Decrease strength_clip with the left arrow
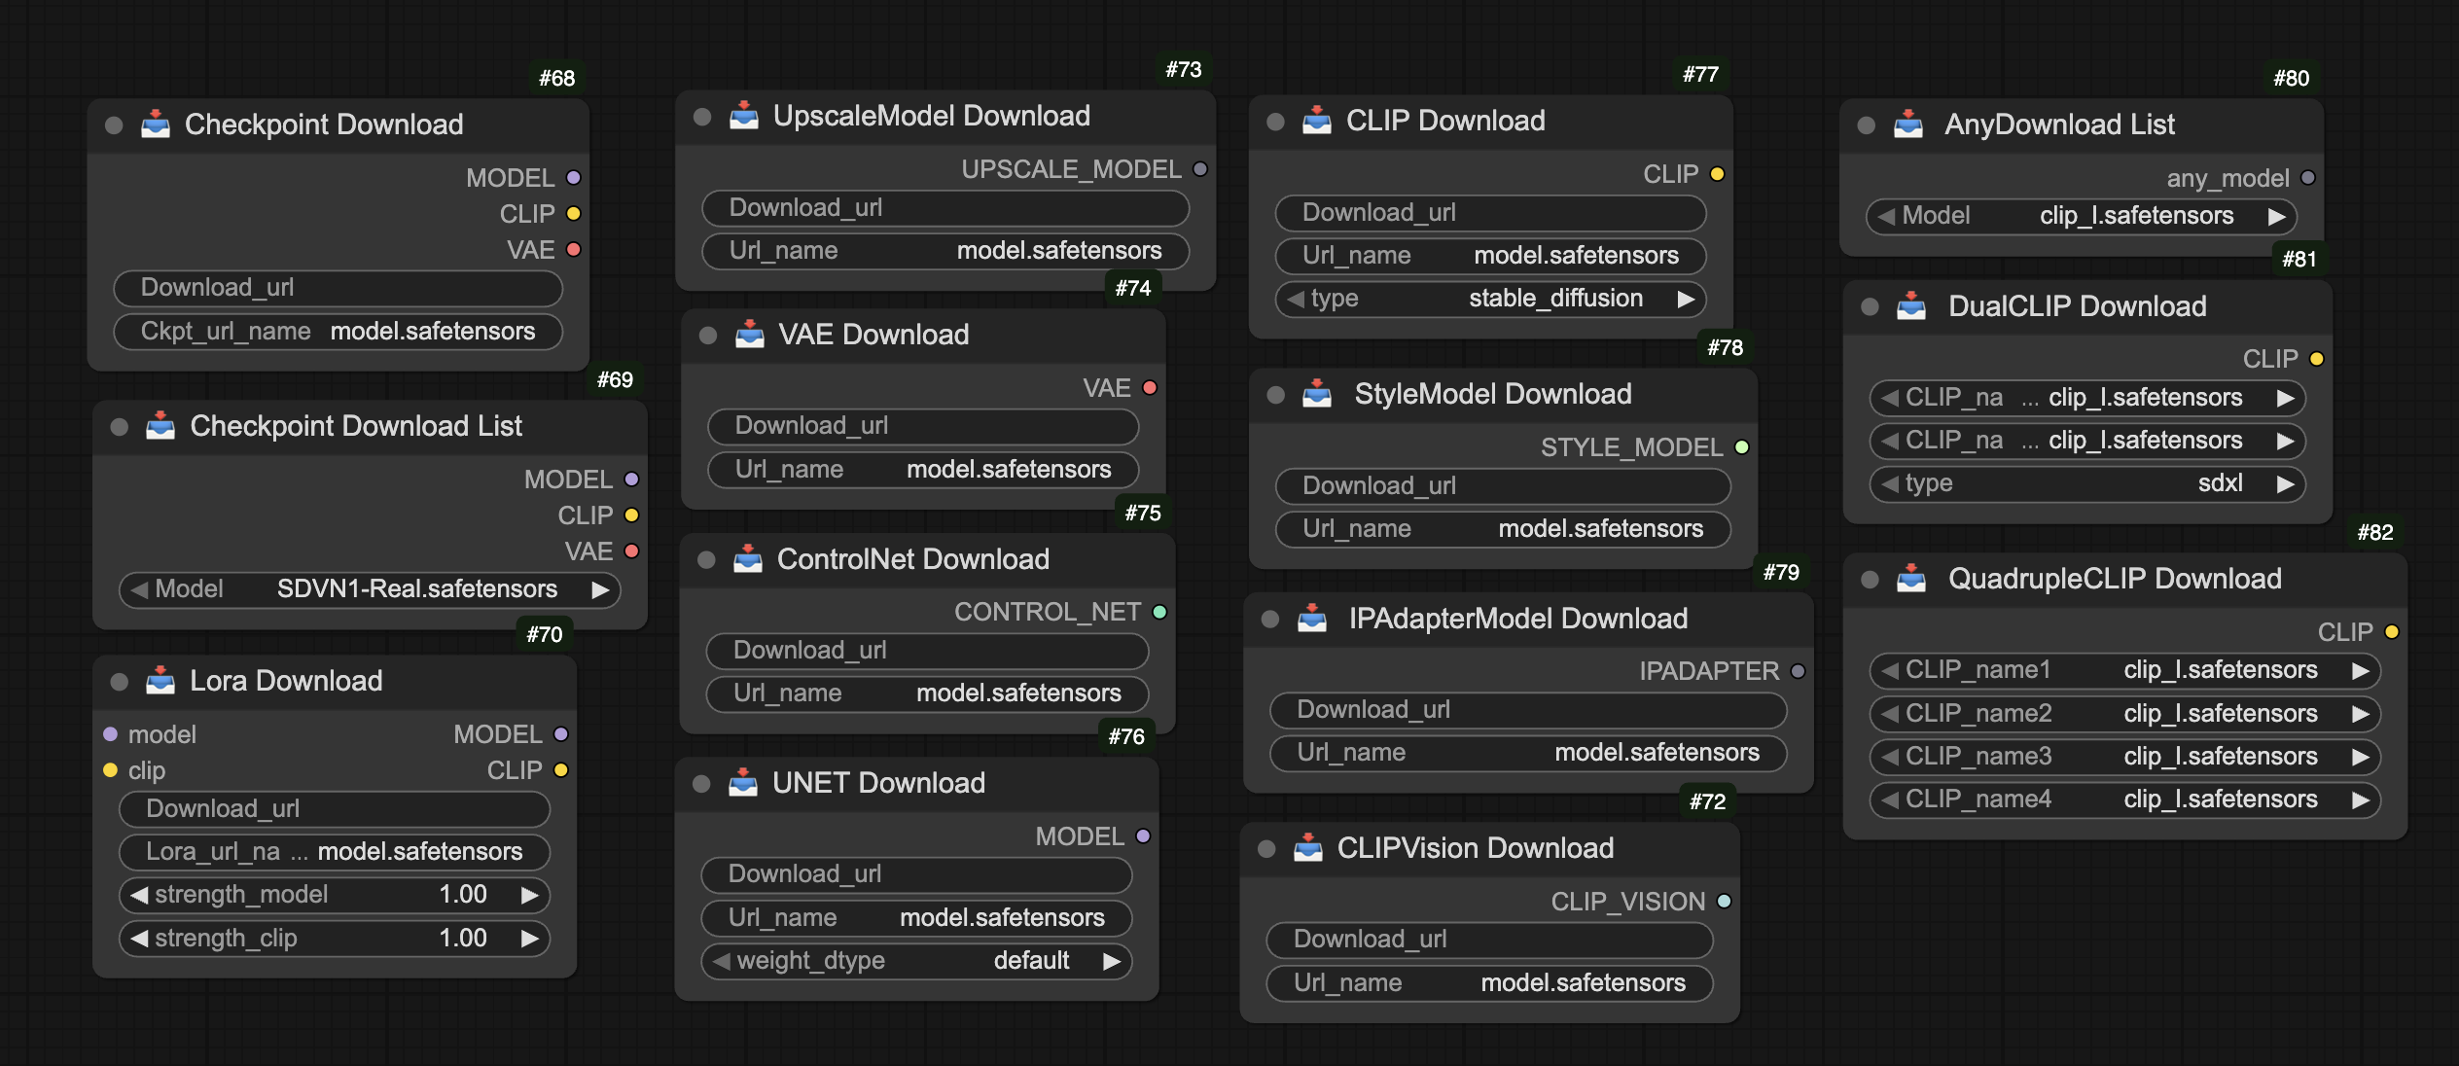Image resolution: width=2459 pixels, height=1066 pixels. (140, 938)
